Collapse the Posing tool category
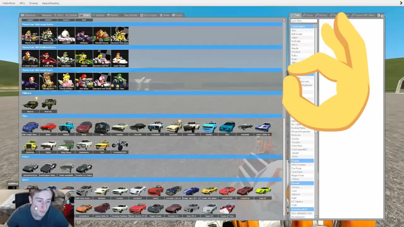 [x=302, y=161]
